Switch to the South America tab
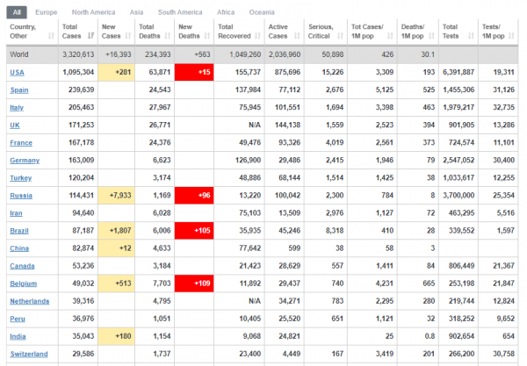The height and width of the screenshot is (366, 527). (x=180, y=12)
